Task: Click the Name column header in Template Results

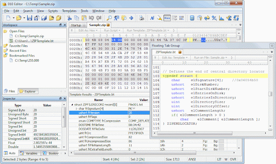Action: pyautogui.click(x=99, y=100)
